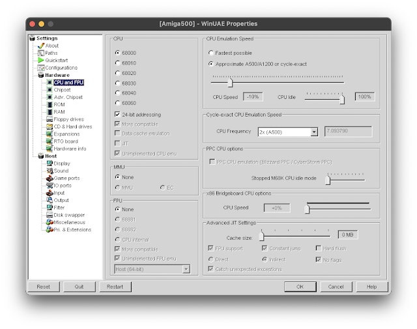Open ROM settings icon
Screen dimensions: 417x329
coord(50,104)
